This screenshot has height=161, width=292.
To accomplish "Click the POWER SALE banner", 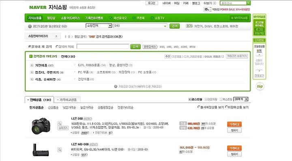I will (x=227, y=9).
